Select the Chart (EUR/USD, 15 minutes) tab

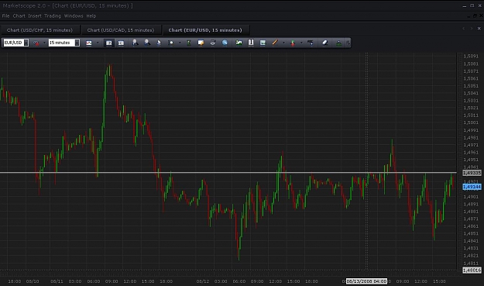(x=205, y=30)
